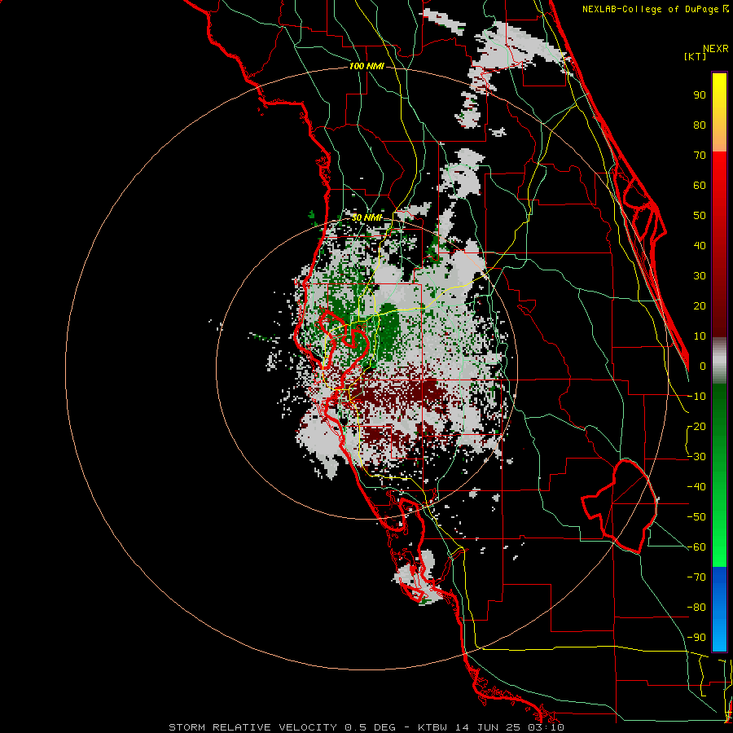The image size is (733, 733).
Task: Click the -30 value on velocity scale
Action: click(696, 457)
